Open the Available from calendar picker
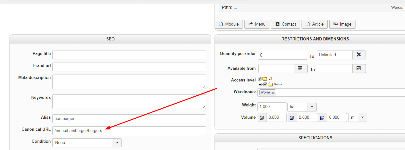Screen dimensions: 405x150 (301, 69)
